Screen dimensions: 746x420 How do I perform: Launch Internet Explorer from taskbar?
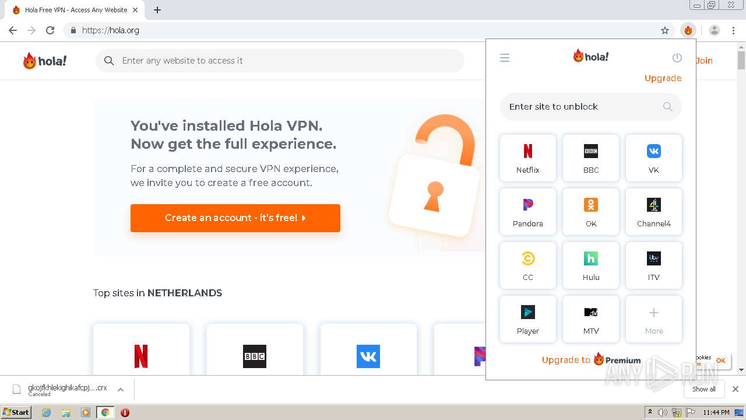tap(47, 412)
